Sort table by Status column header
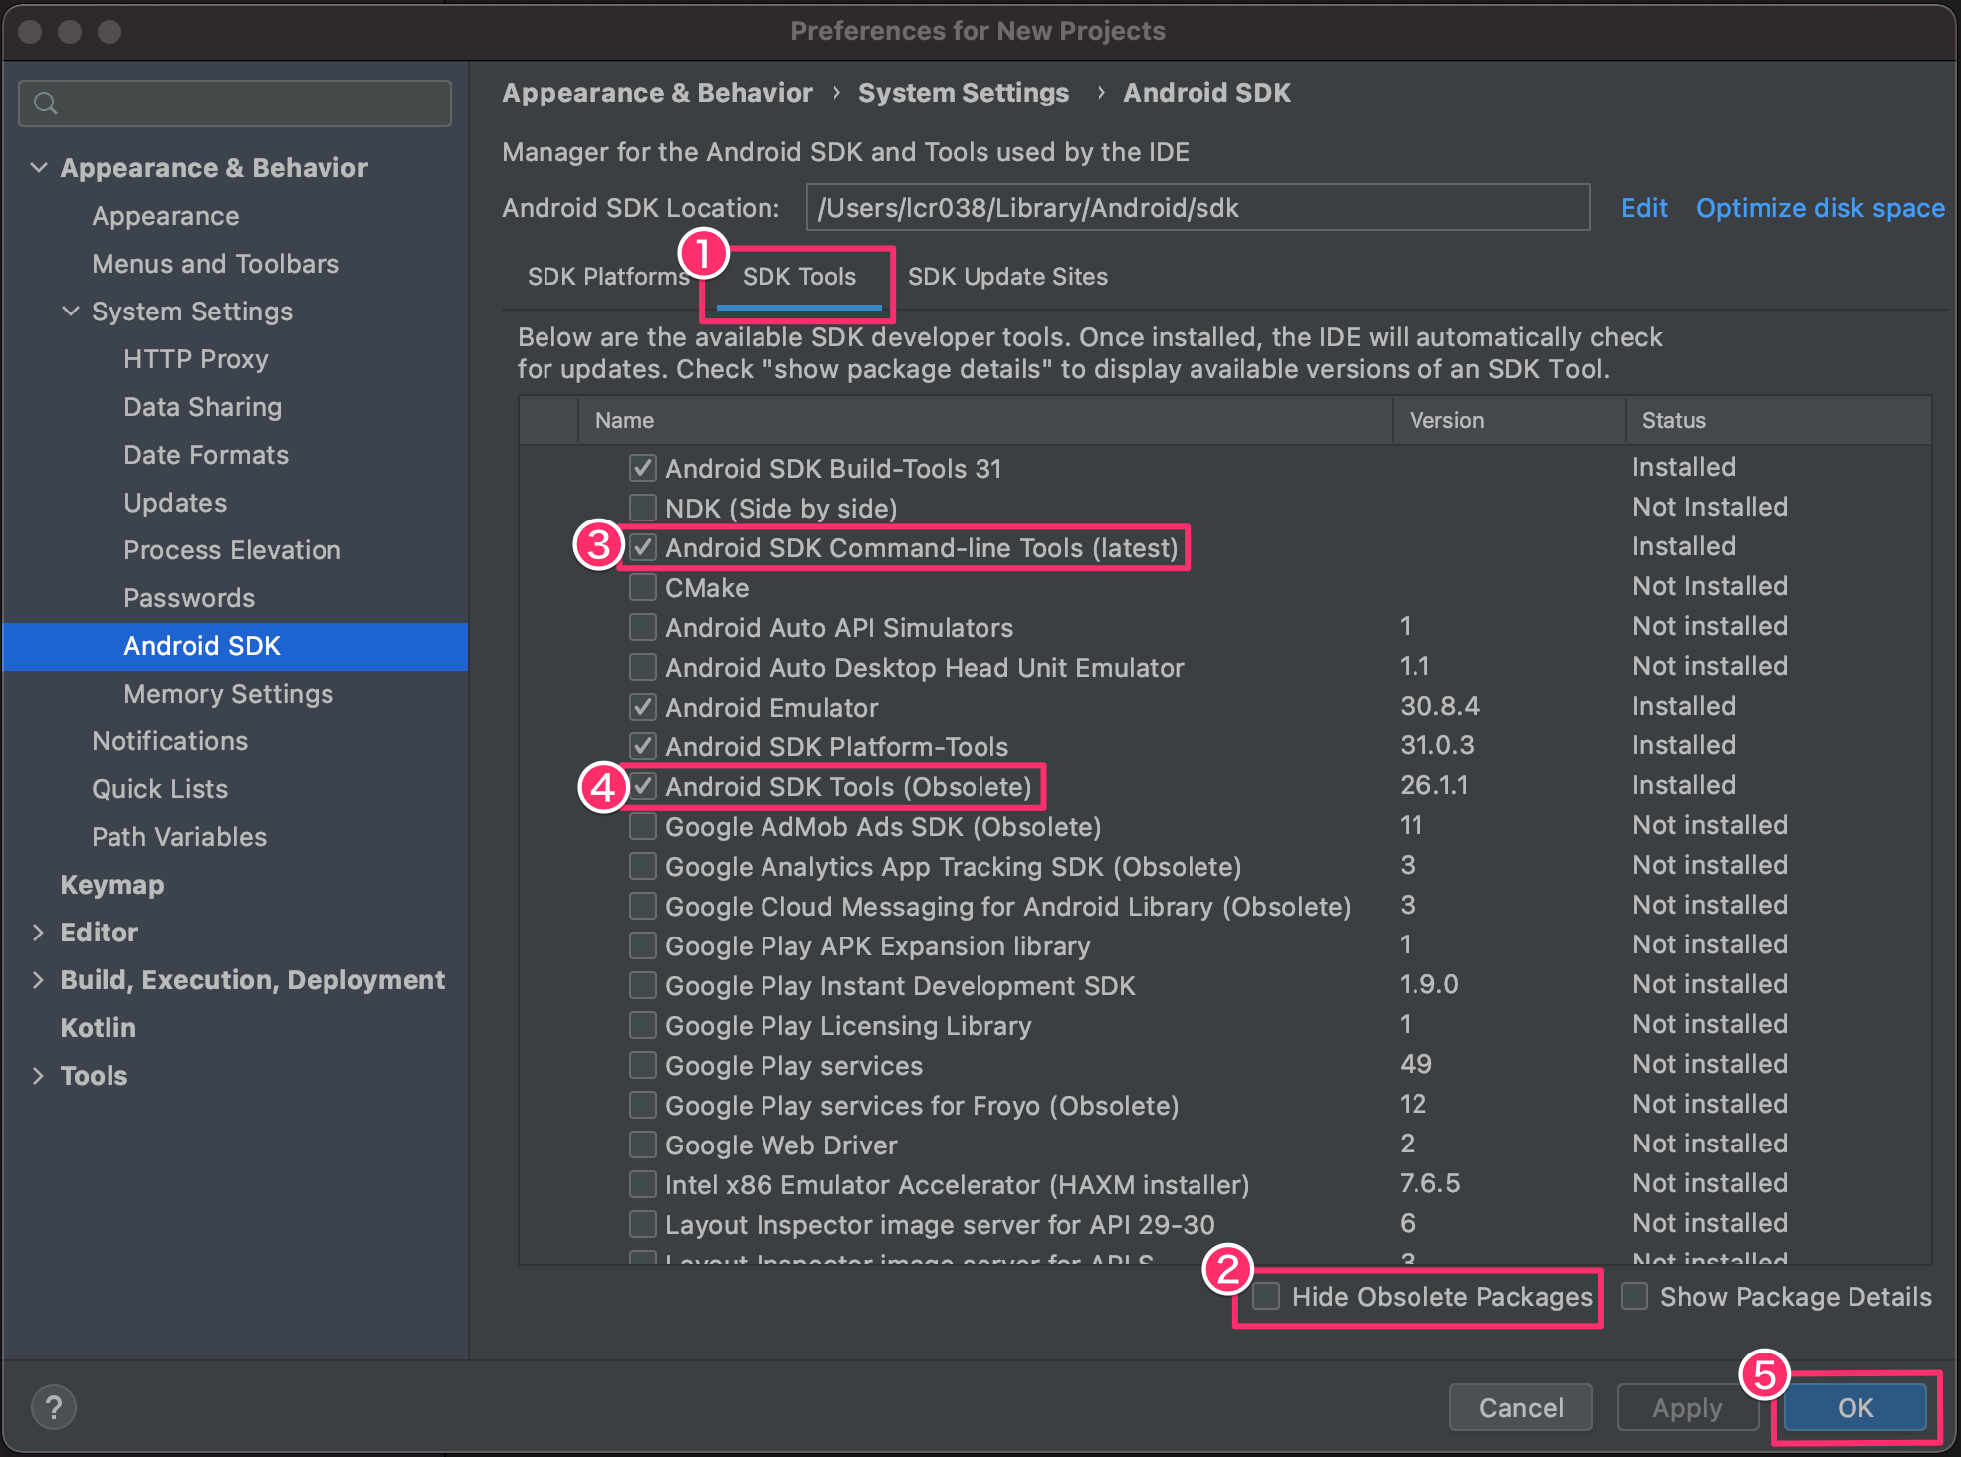Viewport: 1961px width, 1457px height. [1779, 420]
